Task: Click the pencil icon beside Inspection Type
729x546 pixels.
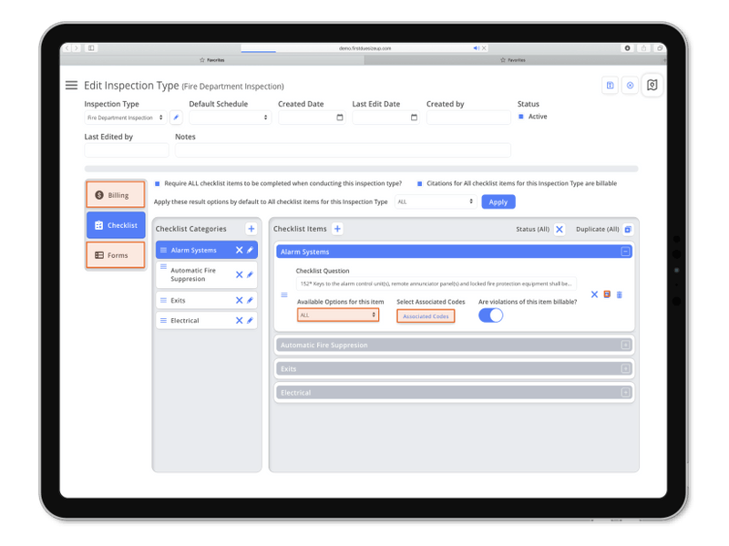Action: click(x=176, y=117)
